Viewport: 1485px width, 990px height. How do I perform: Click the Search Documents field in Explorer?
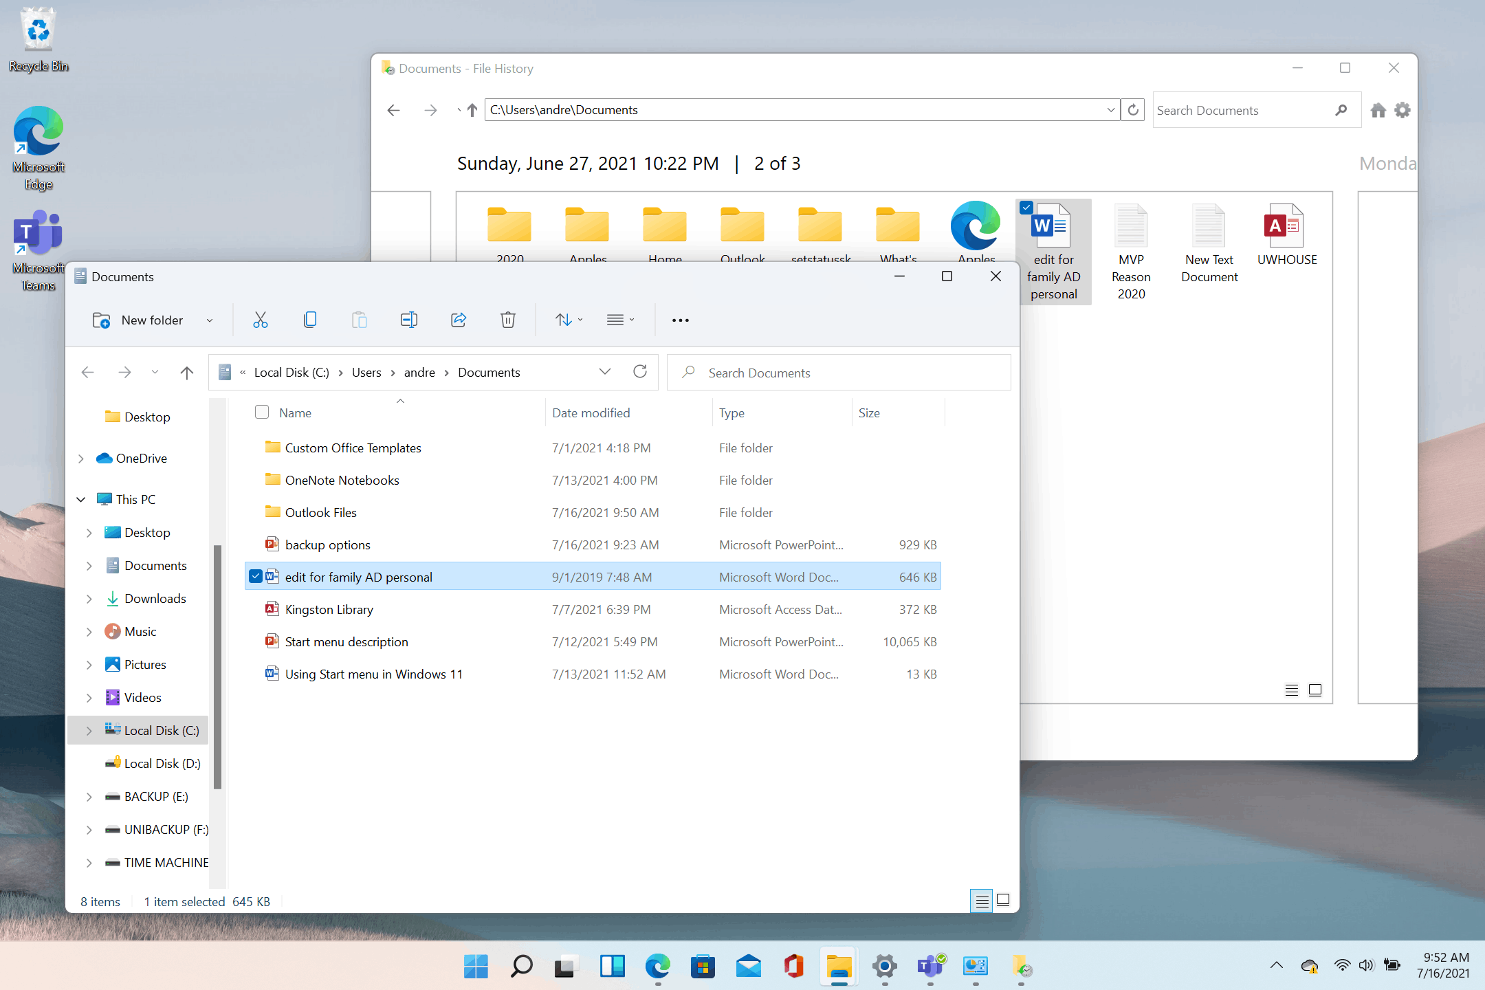pyautogui.click(x=839, y=373)
